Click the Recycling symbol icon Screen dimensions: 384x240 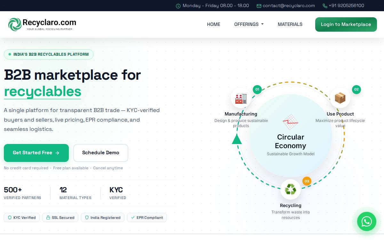[x=291, y=189]
